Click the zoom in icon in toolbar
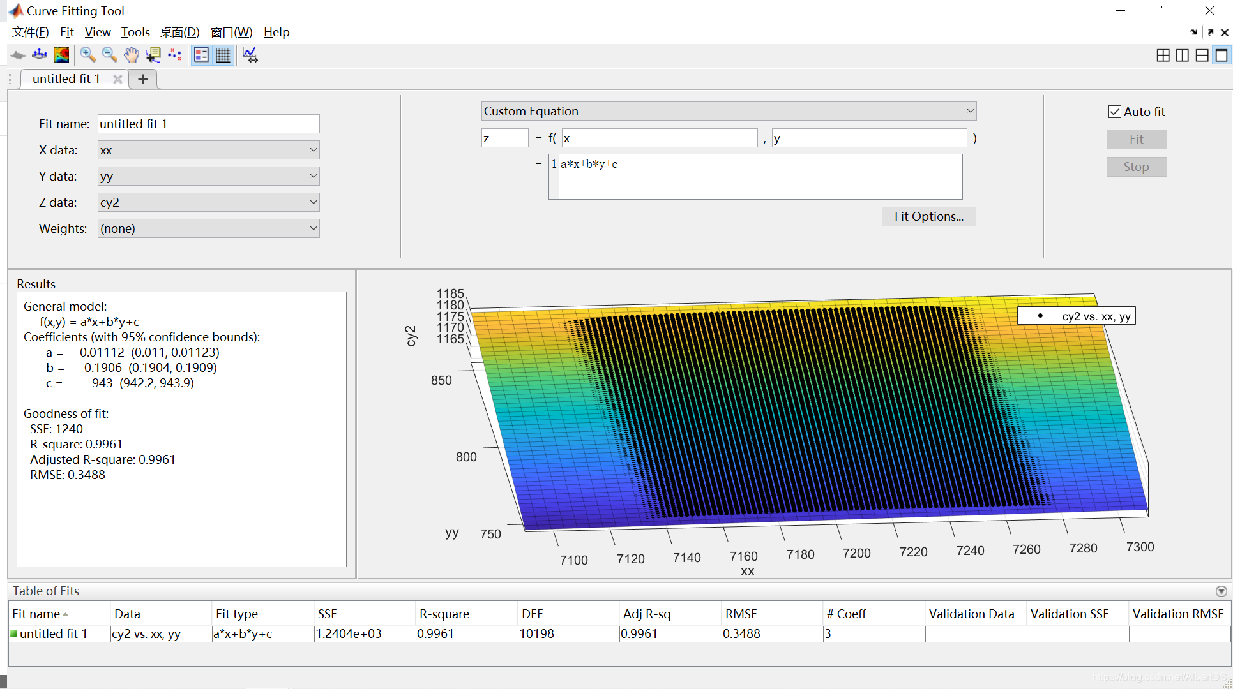 [87, 54]
